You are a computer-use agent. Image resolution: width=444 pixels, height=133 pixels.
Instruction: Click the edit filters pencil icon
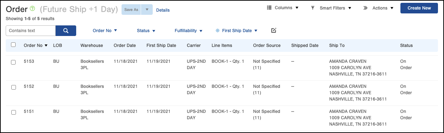[x=274, y=30]
